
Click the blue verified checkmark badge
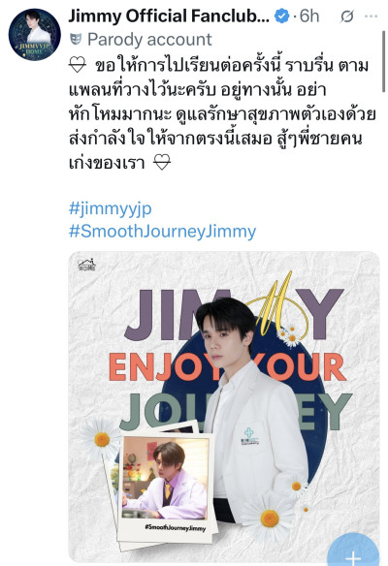[281, 16]
